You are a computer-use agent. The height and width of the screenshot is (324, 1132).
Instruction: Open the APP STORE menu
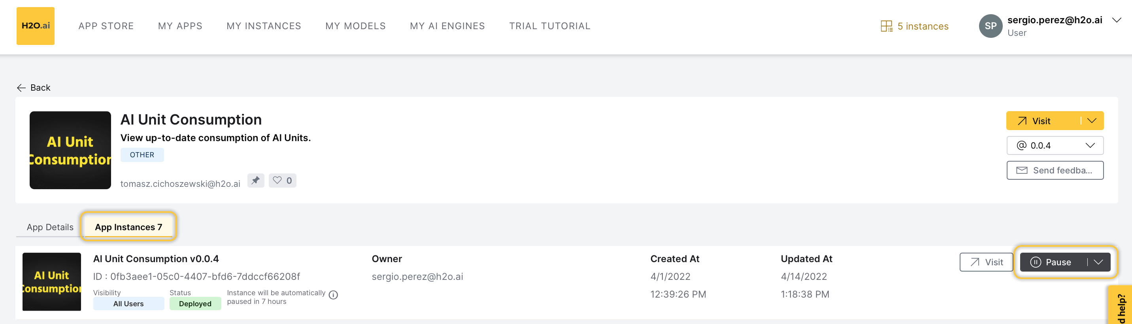pos(106,26)
